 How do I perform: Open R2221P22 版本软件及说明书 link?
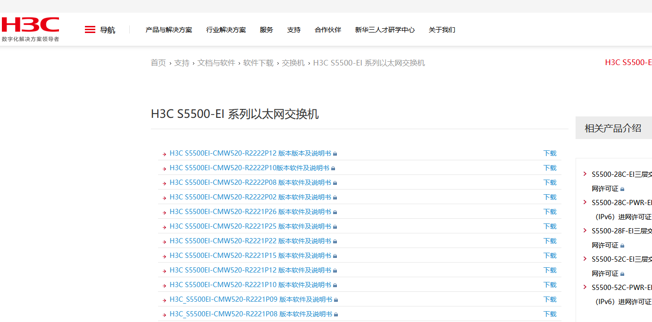point(251,241)
